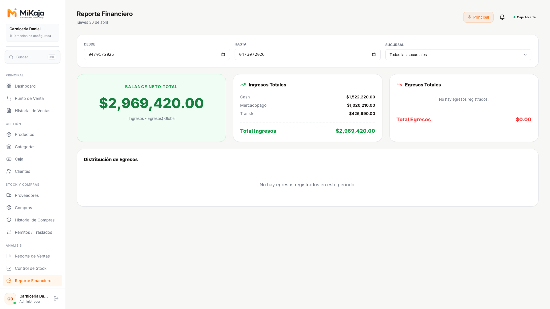
Task: Click the $2,969,420.00 net balance amount
Action: (151, 103)
